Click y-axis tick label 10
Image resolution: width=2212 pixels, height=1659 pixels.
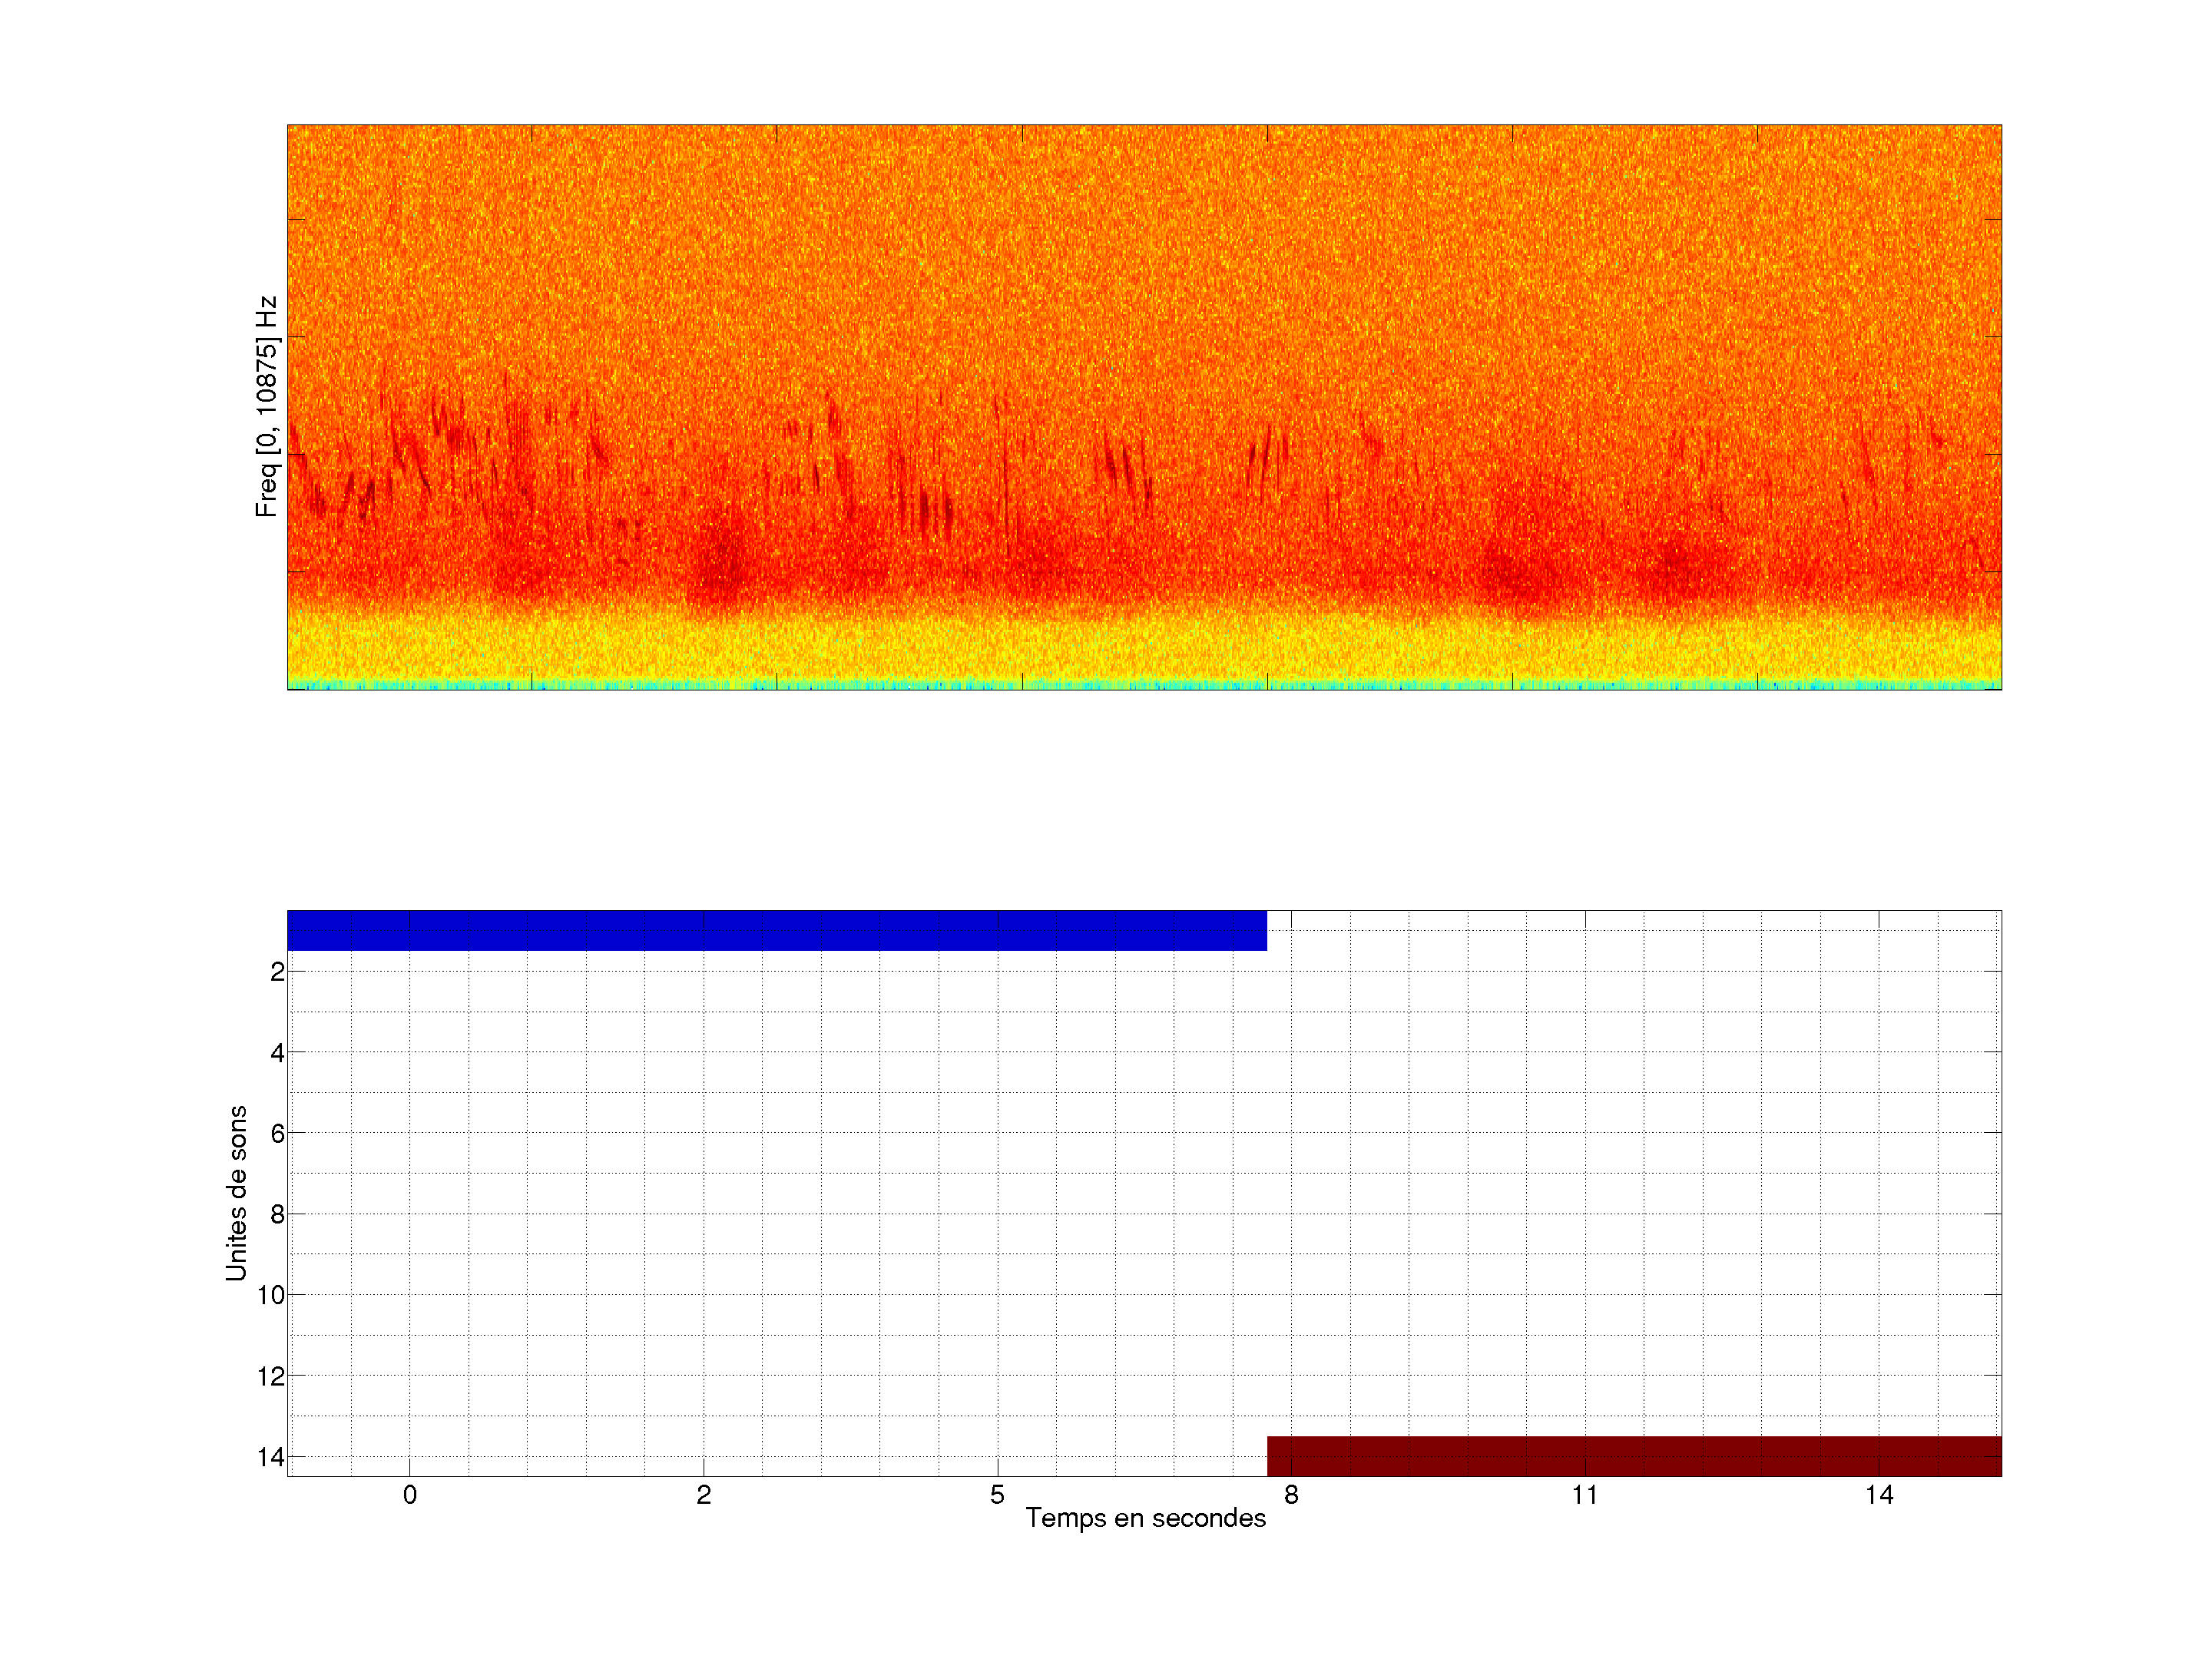[271, 1296]
